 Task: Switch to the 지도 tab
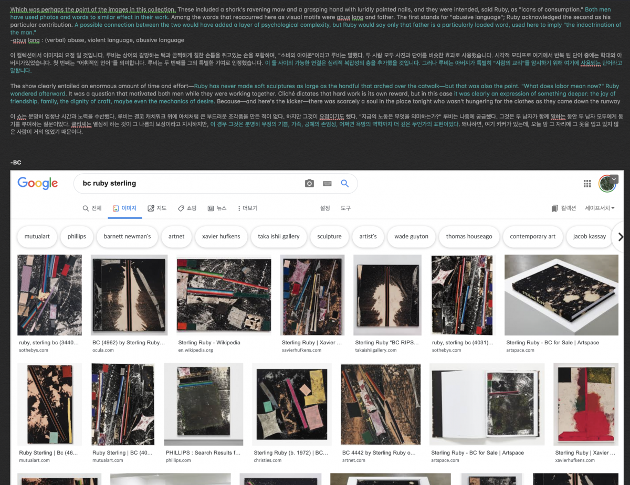click(157, 208)
